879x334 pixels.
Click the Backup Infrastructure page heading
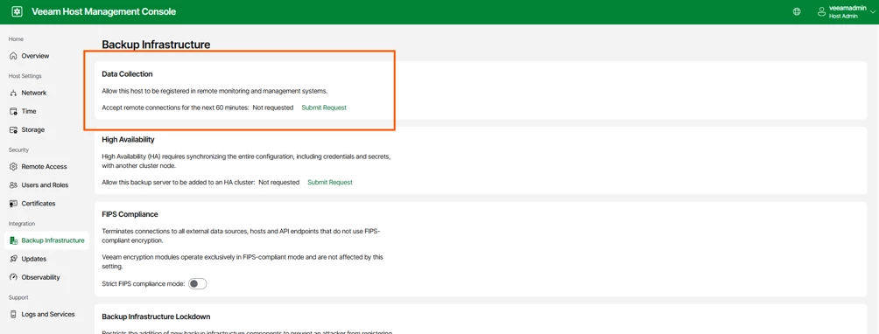click(x=156, y=45)
